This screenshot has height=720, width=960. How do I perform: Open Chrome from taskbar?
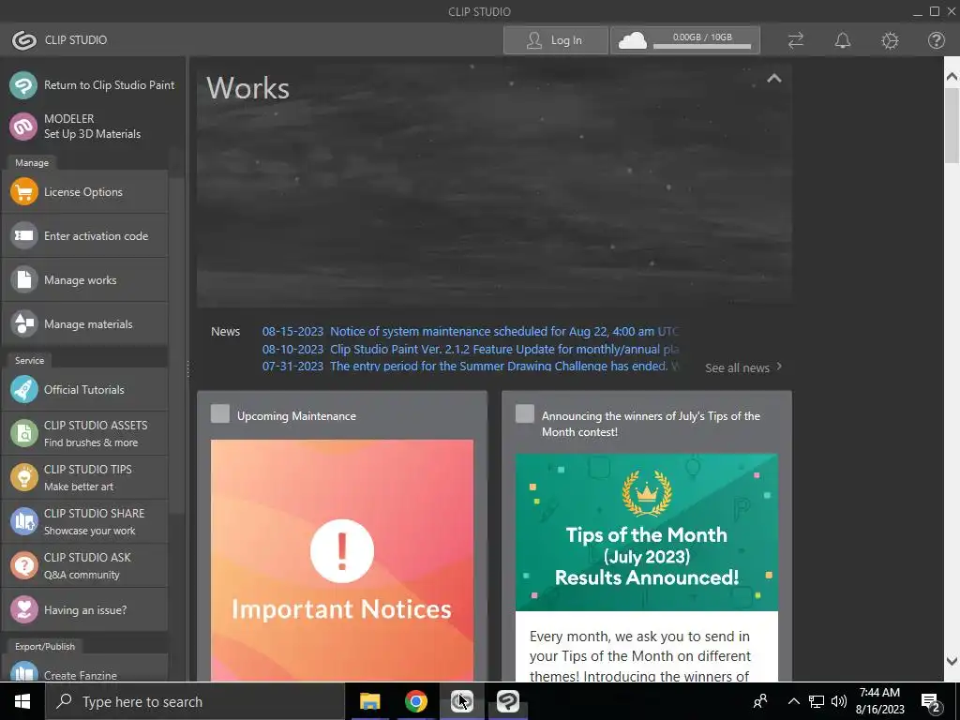(415, 701)
